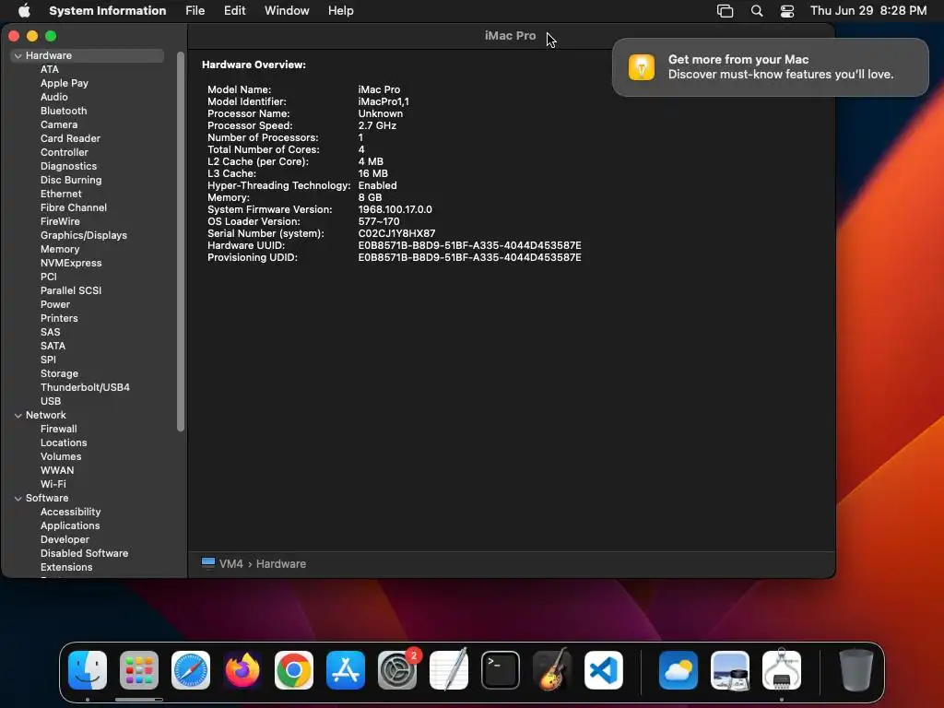Close the System Information window
944x708 pixels.
pyautogui.click(x=14, y=36)
